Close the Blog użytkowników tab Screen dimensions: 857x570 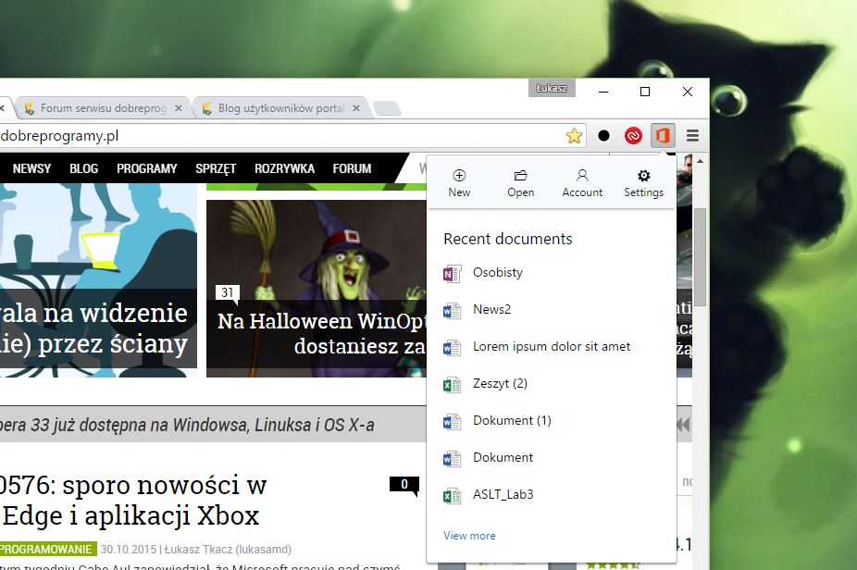click(356, 108)
